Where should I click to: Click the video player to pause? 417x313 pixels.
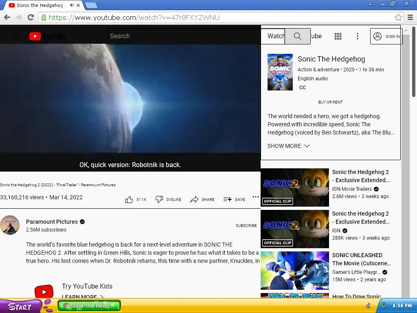(130, 99)
